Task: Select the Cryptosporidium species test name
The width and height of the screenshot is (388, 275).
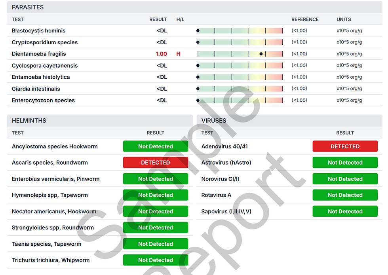Action: pos(45,42)
